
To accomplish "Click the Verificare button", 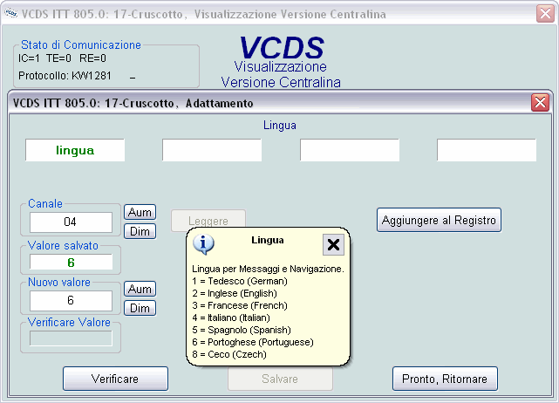I will click(x=115, y=379).
